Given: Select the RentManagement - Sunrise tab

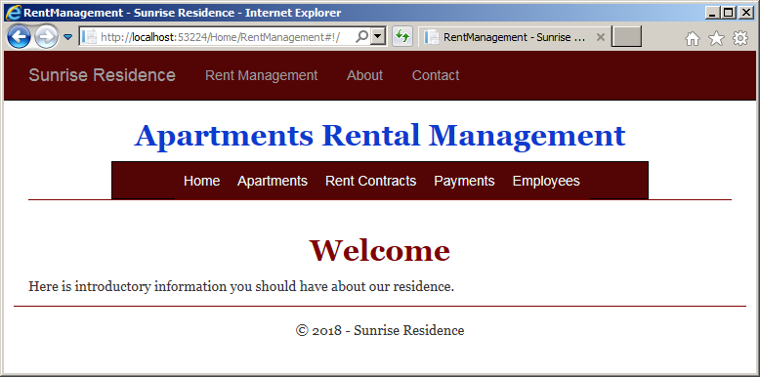Looking at the screenshot, I should pyautogui.click(x=507, y=37).
